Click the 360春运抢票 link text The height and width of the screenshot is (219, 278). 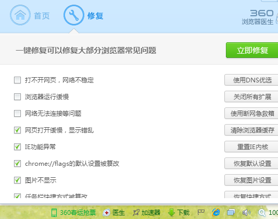pos(78,213)
